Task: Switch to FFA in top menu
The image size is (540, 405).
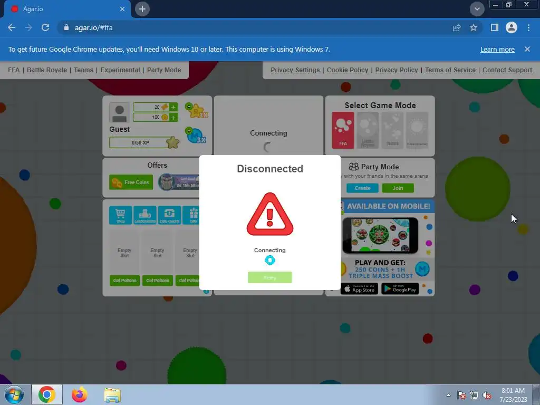Action: point(14,70)
